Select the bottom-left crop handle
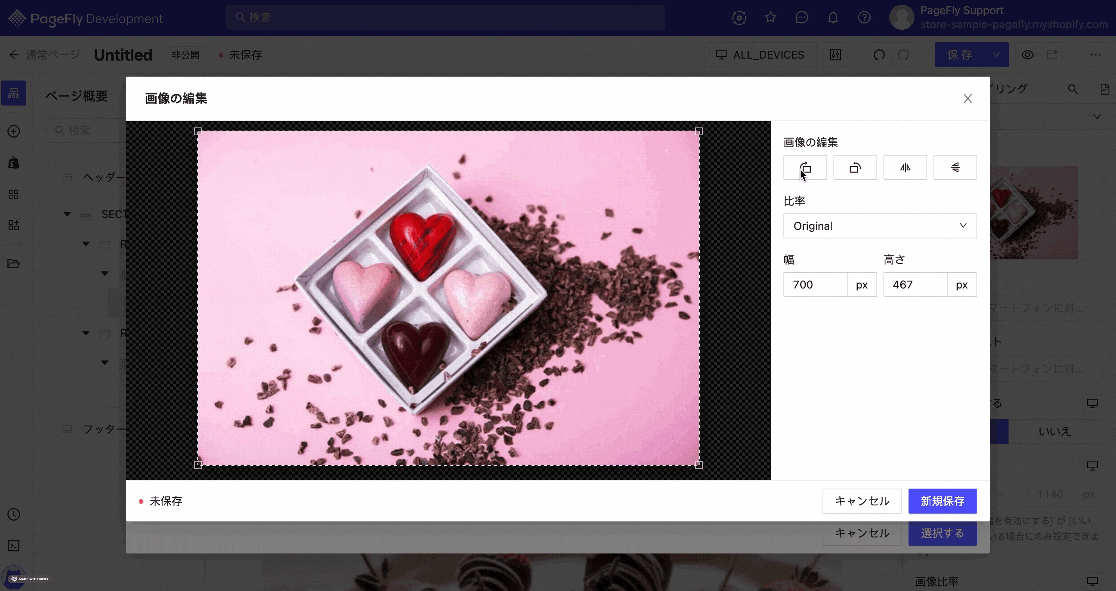This screenshot has width=1116, height=591. (x=198, y=465)
